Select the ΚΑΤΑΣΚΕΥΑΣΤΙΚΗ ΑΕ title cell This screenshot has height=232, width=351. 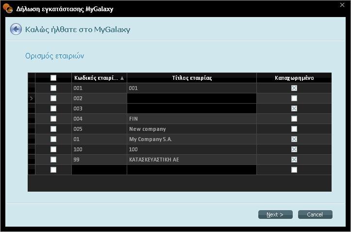[x=192, y=160]
